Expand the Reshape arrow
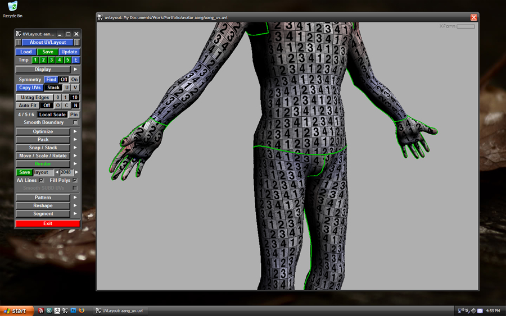Image resolution: width=506 pixels, height=316 pixels. pyautogui.click(x=75, y=205)
